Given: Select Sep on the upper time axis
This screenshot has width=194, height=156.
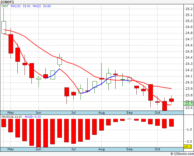Looking at the screenshot, I should pos(130,113).
